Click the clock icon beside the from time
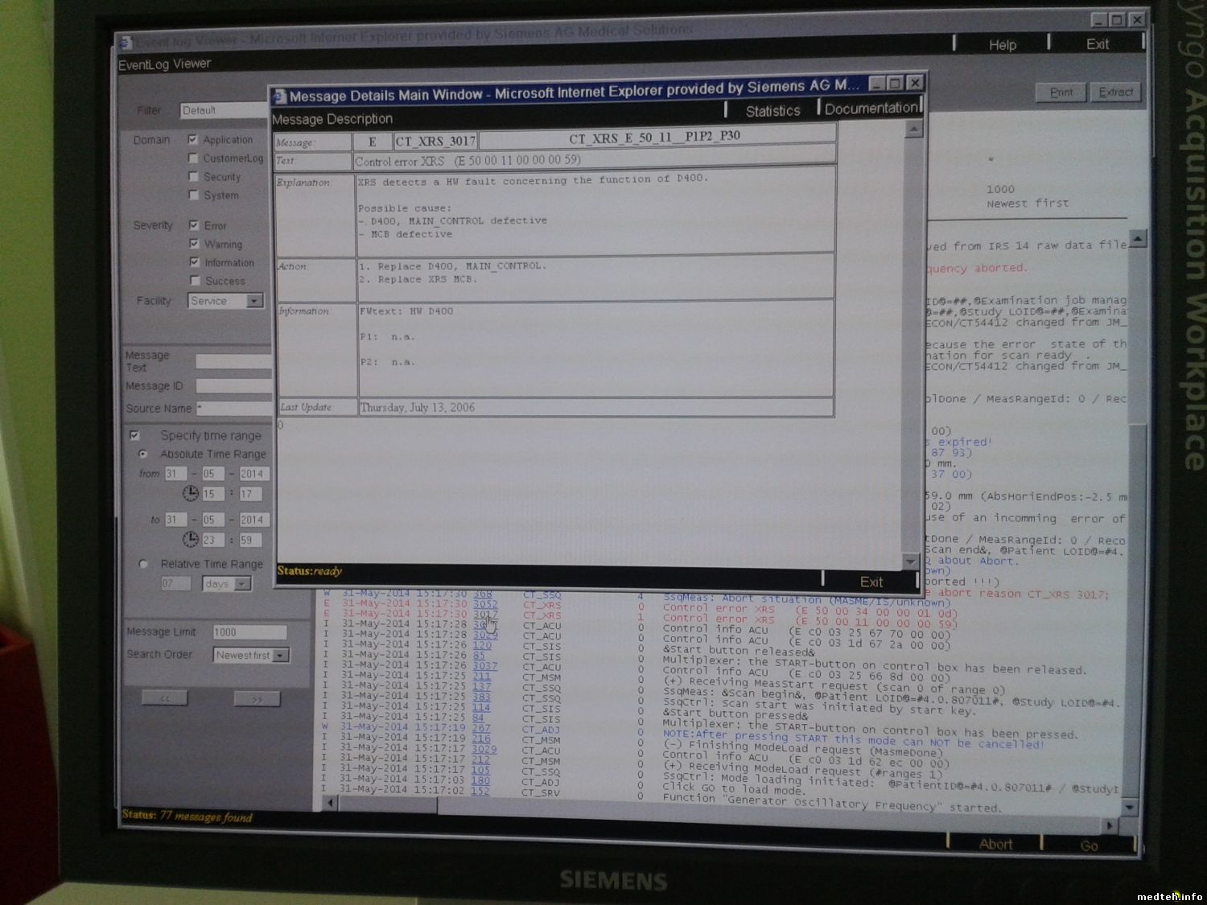Screen dimensions: 1207x905 tap(191, 493)
